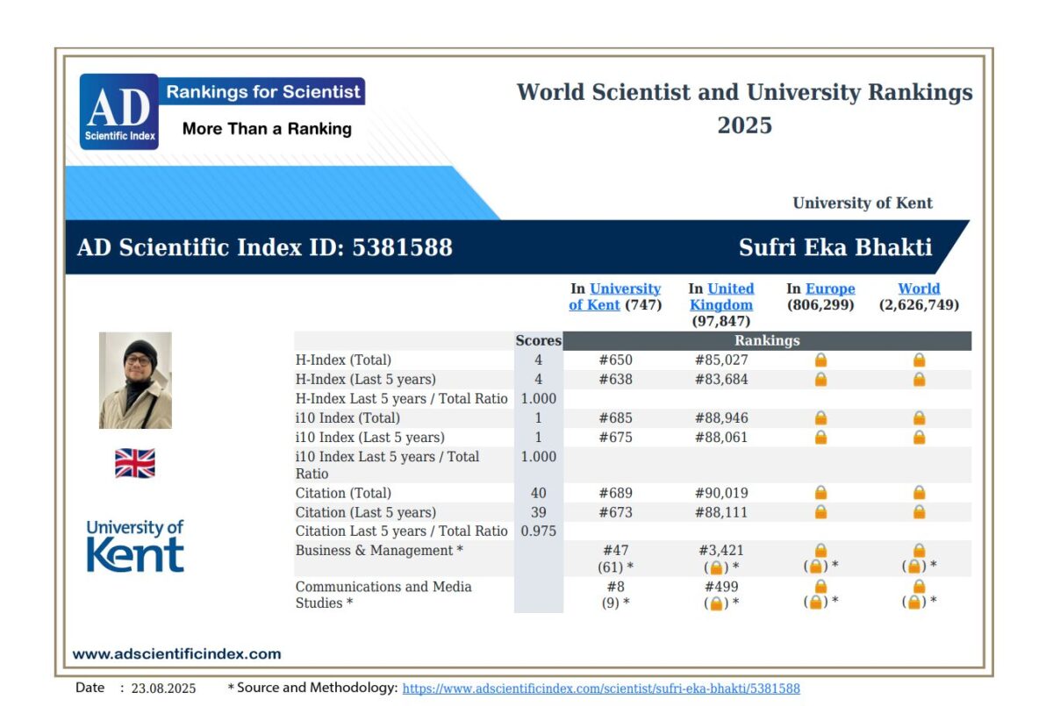Screen dimensions: 1053x706
Task: Click Europe lock in i10 Index (Last 5 years) row
Action: pyautogui.click(x=820, y=437)
